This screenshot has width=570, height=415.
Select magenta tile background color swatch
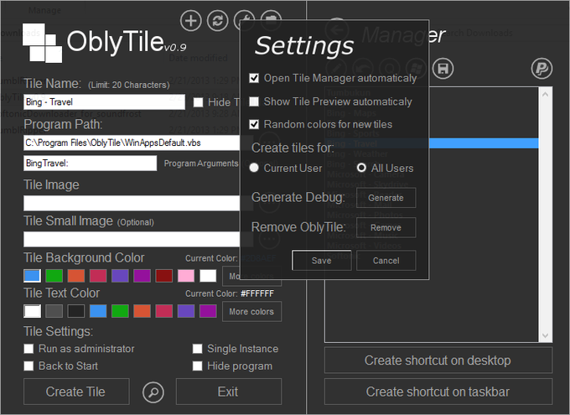click(x=142, y=276)
